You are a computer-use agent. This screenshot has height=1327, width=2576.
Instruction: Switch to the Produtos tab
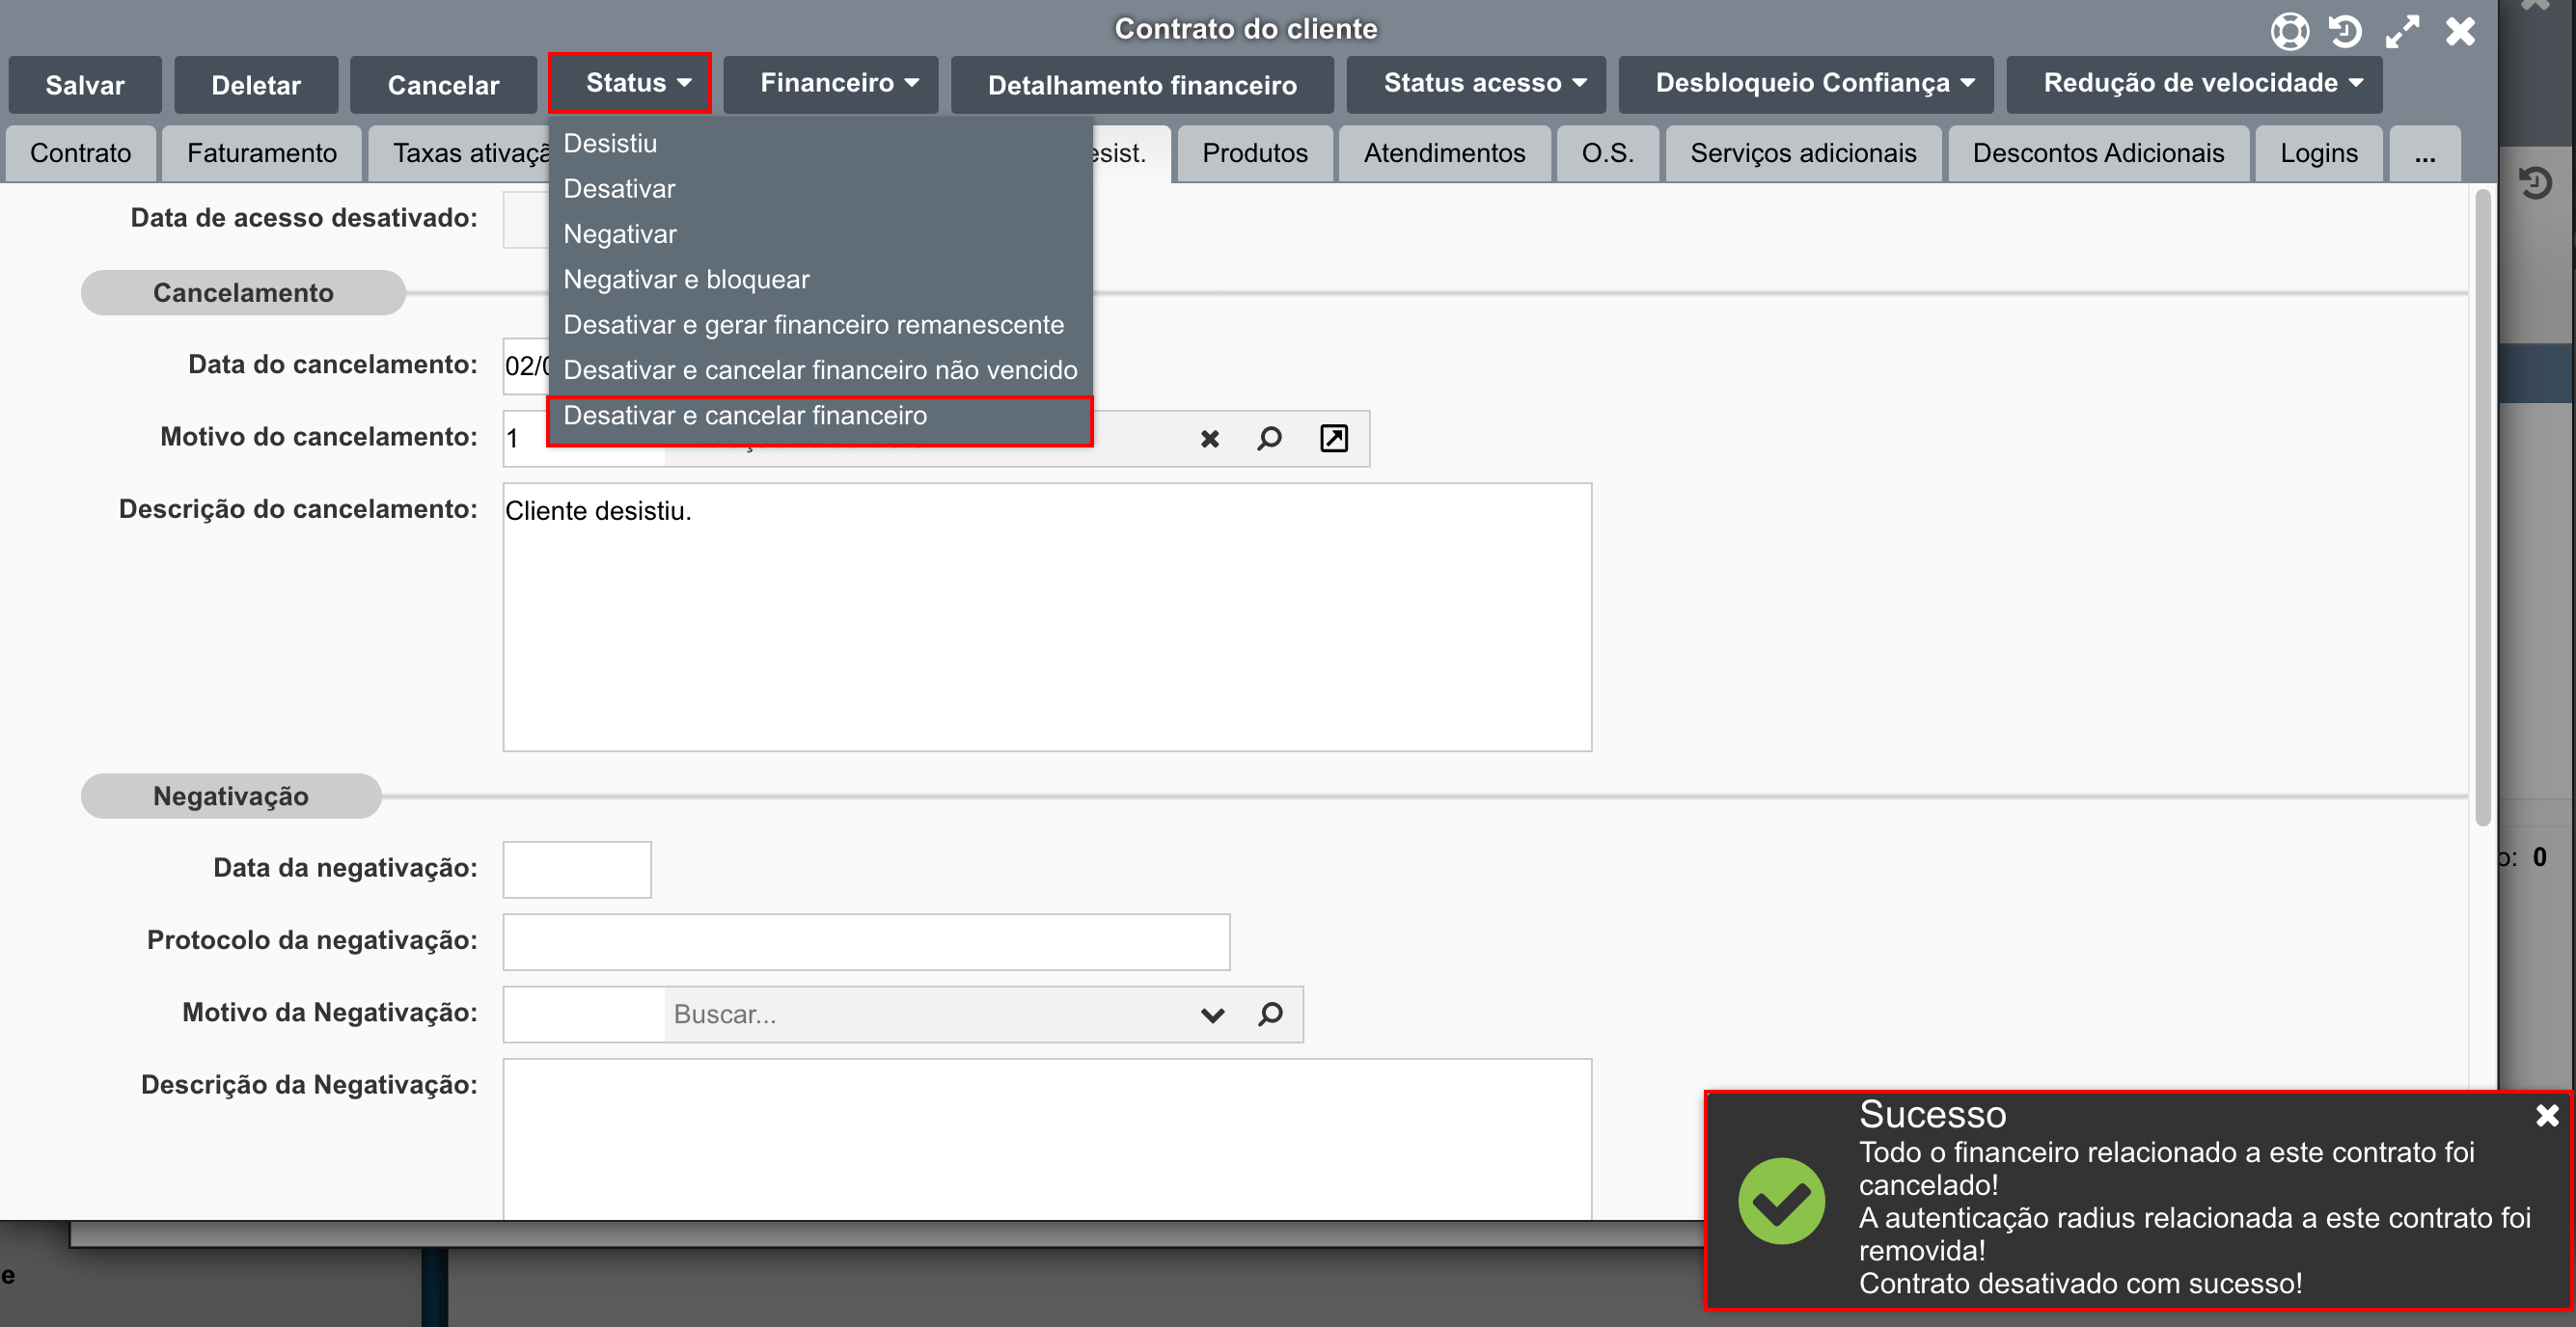(x=1254, y=153)
